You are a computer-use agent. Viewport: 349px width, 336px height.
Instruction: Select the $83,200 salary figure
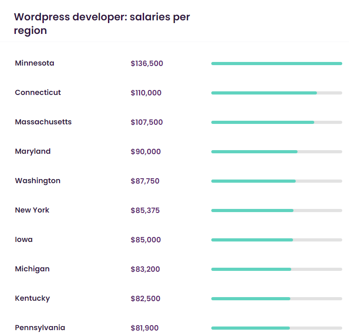click(x=145, y=270)
